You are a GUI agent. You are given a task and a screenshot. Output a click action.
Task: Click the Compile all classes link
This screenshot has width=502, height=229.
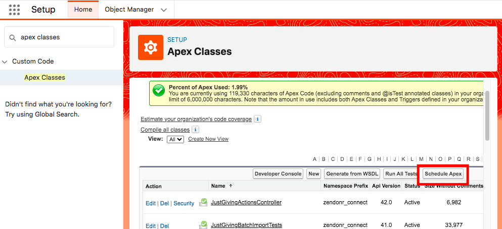pyautogui.click(x=165, y=130)
